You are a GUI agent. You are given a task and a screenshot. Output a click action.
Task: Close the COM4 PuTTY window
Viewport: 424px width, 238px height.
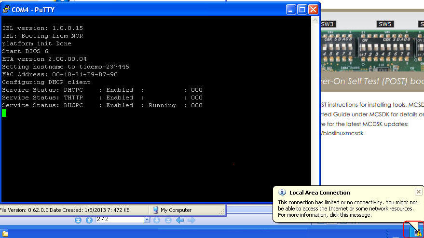coord(313,10)
